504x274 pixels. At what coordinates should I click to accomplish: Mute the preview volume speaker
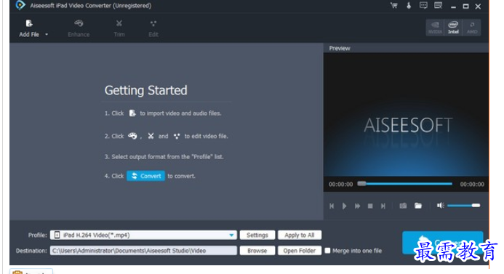[440, 205]
